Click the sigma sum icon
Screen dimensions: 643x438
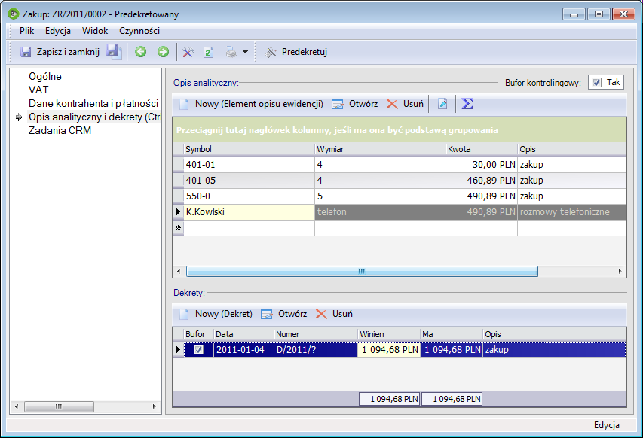coord(467,104)
